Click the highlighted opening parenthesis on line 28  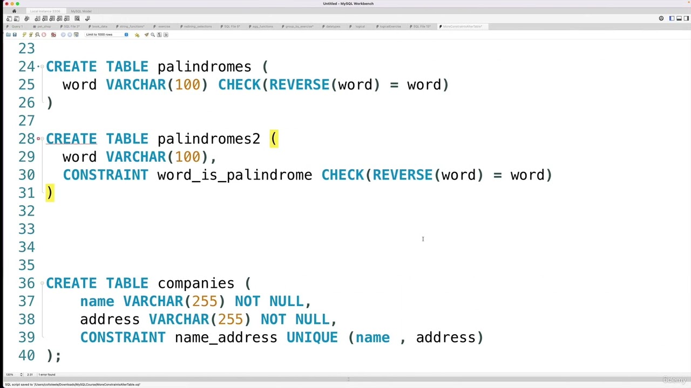pyautogui.click(x=274, y=139)
